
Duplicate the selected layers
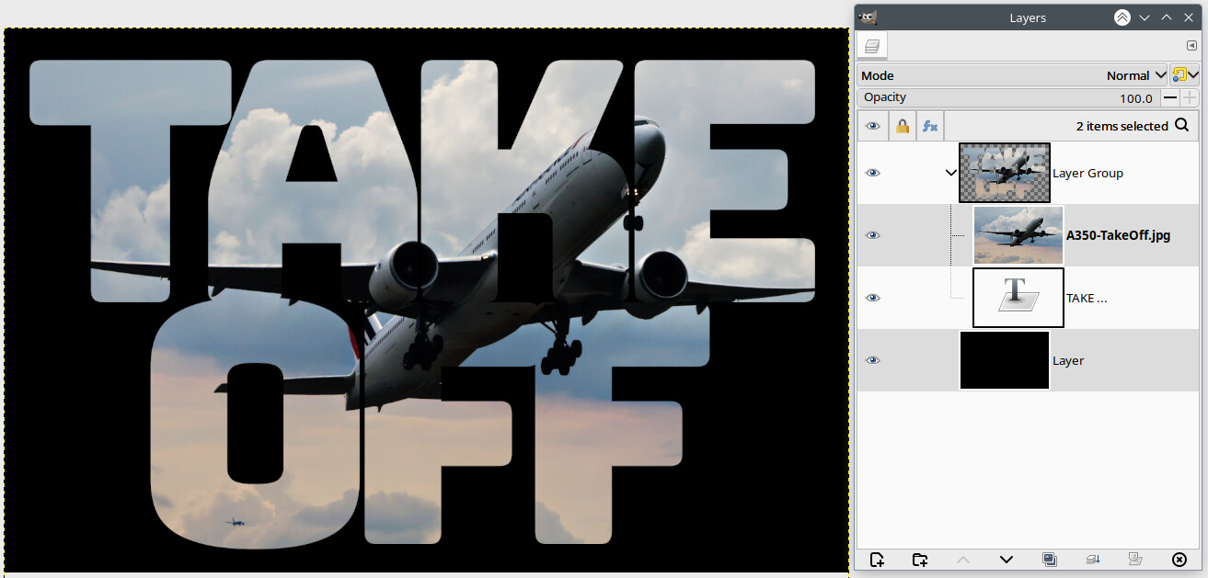[x=1049, y=559]
